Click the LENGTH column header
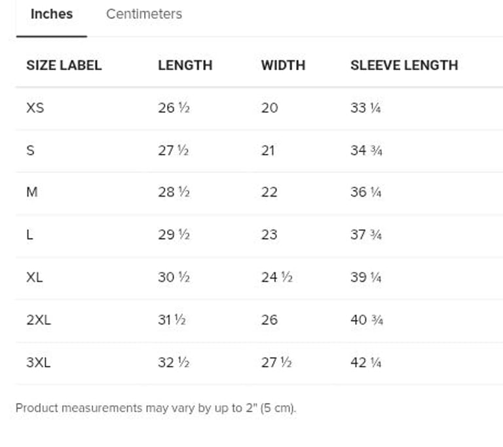Screen dimensions: 503x447 point(185,65)
